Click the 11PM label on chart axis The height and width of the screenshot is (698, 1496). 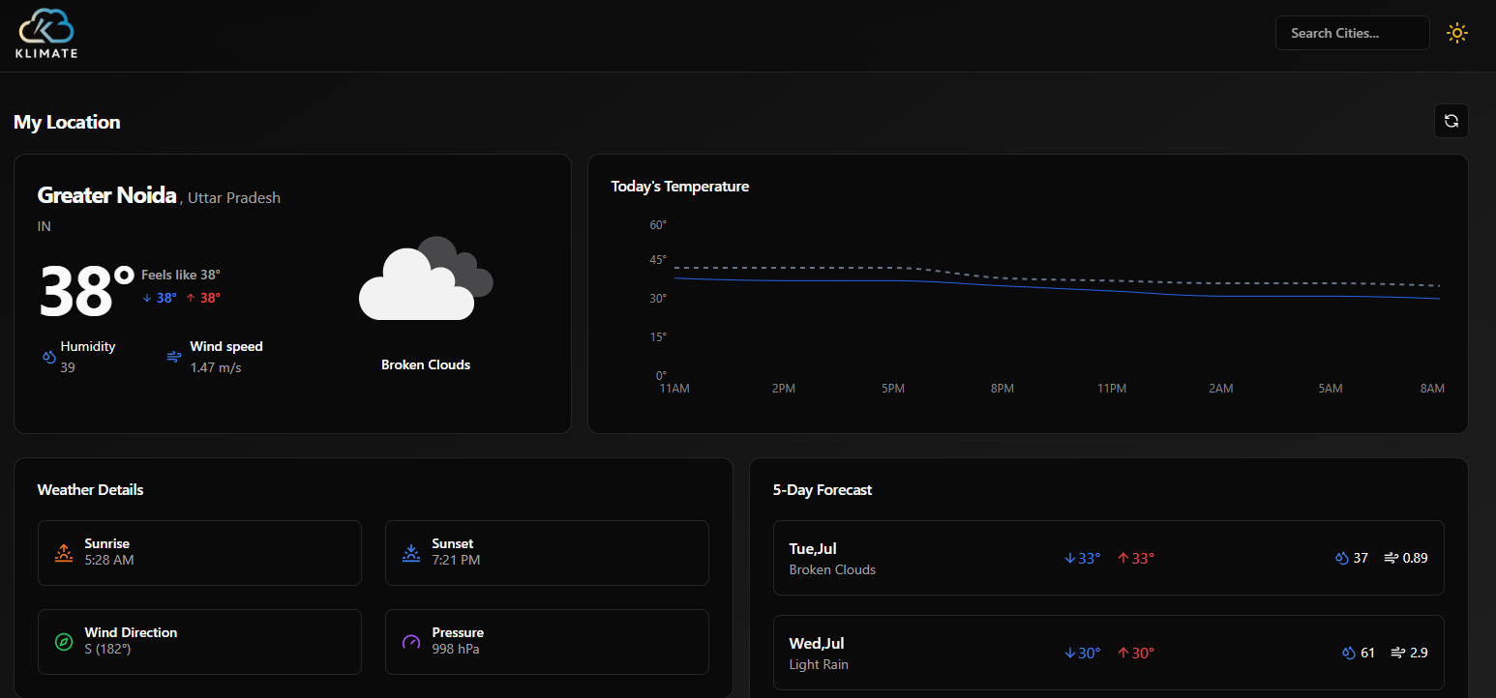1112,388
